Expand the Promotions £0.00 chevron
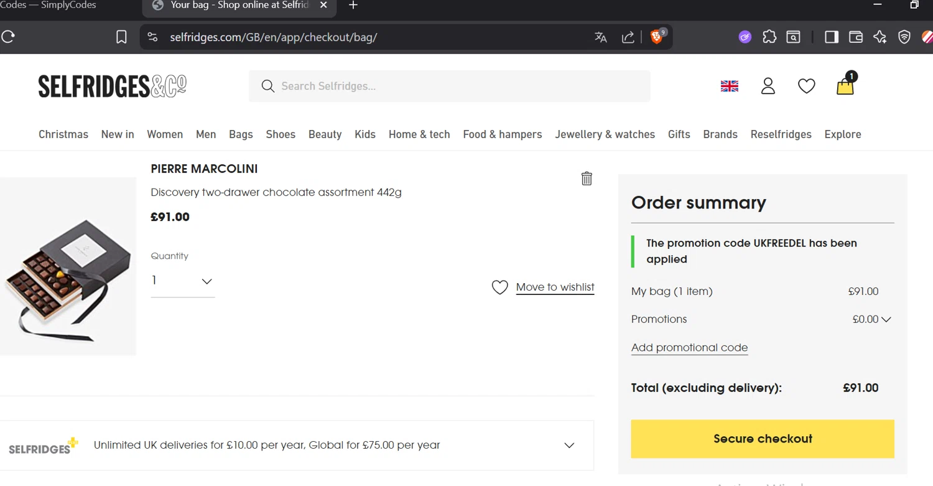Screen dimensions: 933x486 click(x=886, y=319)
